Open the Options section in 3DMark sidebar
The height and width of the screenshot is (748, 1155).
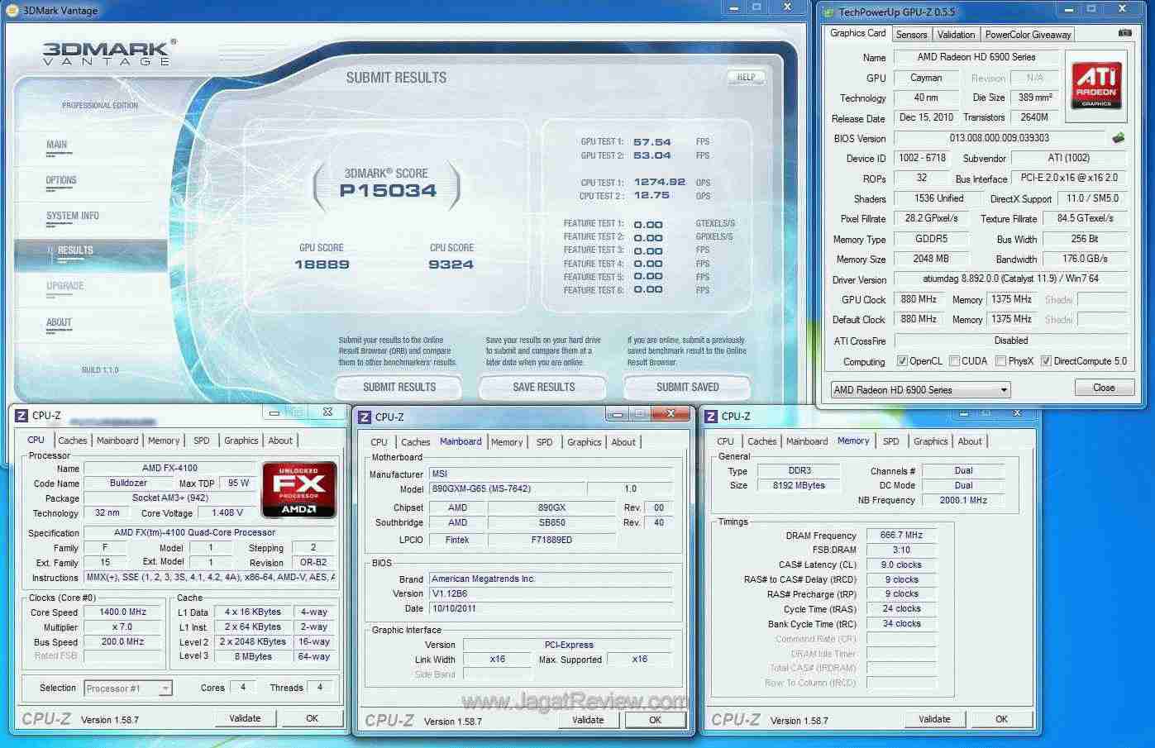click(61, 180)
